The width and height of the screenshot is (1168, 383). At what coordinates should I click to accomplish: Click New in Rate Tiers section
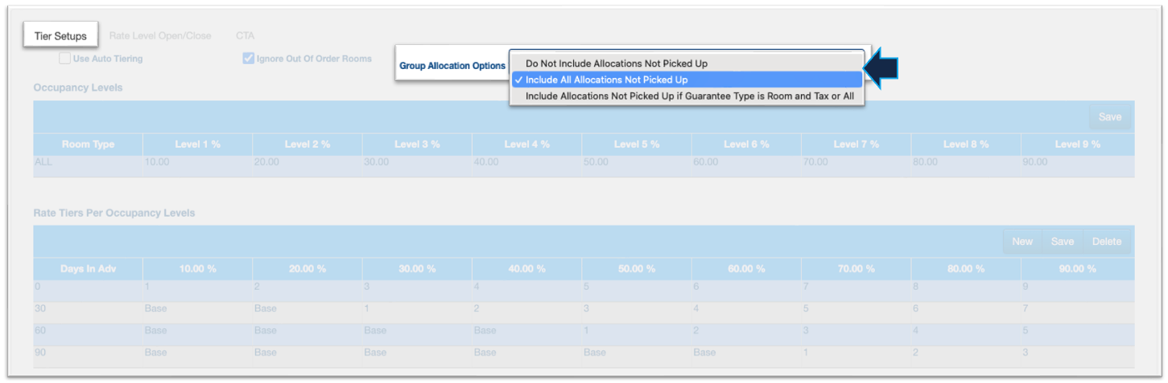click(1021, 242)
